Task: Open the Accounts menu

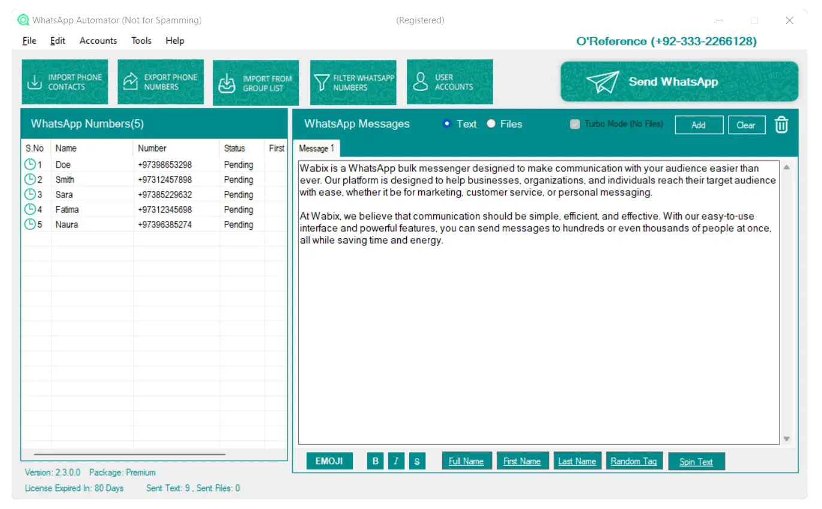Action: (x=98, y=41)
